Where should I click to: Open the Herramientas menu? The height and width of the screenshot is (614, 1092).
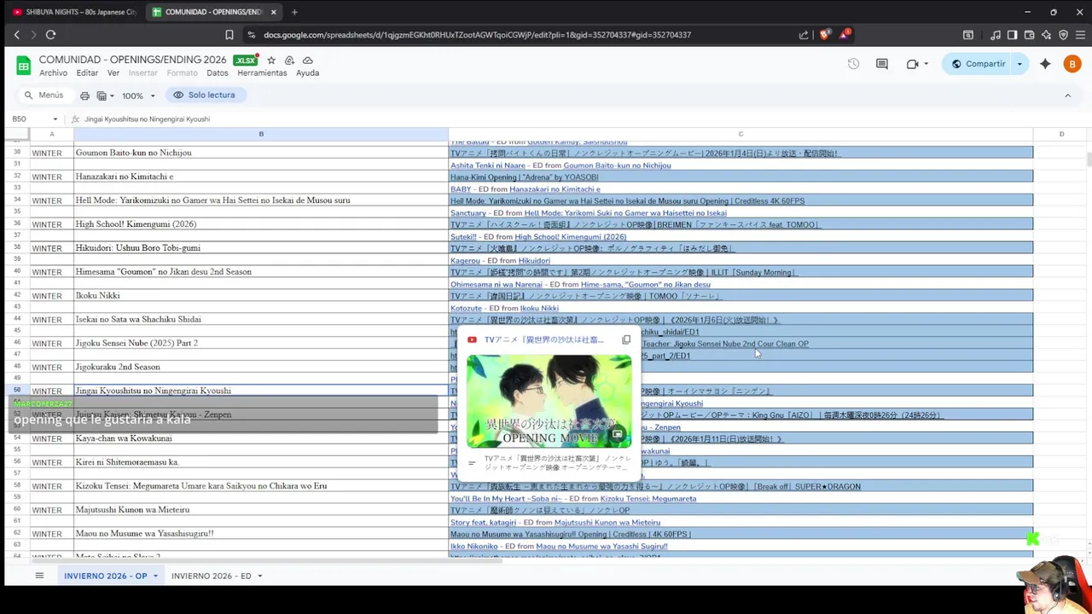click(x=262, y=73)
